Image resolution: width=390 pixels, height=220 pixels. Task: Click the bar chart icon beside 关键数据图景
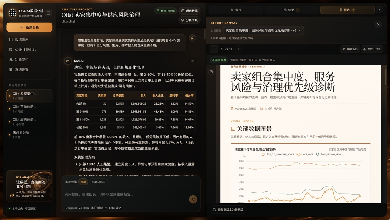(x=233, y=129)
